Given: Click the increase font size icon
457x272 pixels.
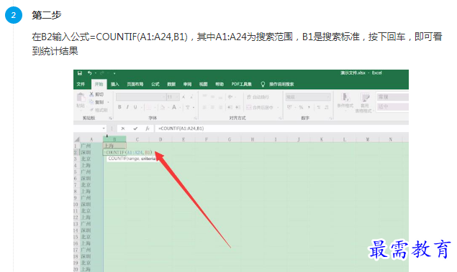Looking at the screenshot, I should [x=184, y=97].
